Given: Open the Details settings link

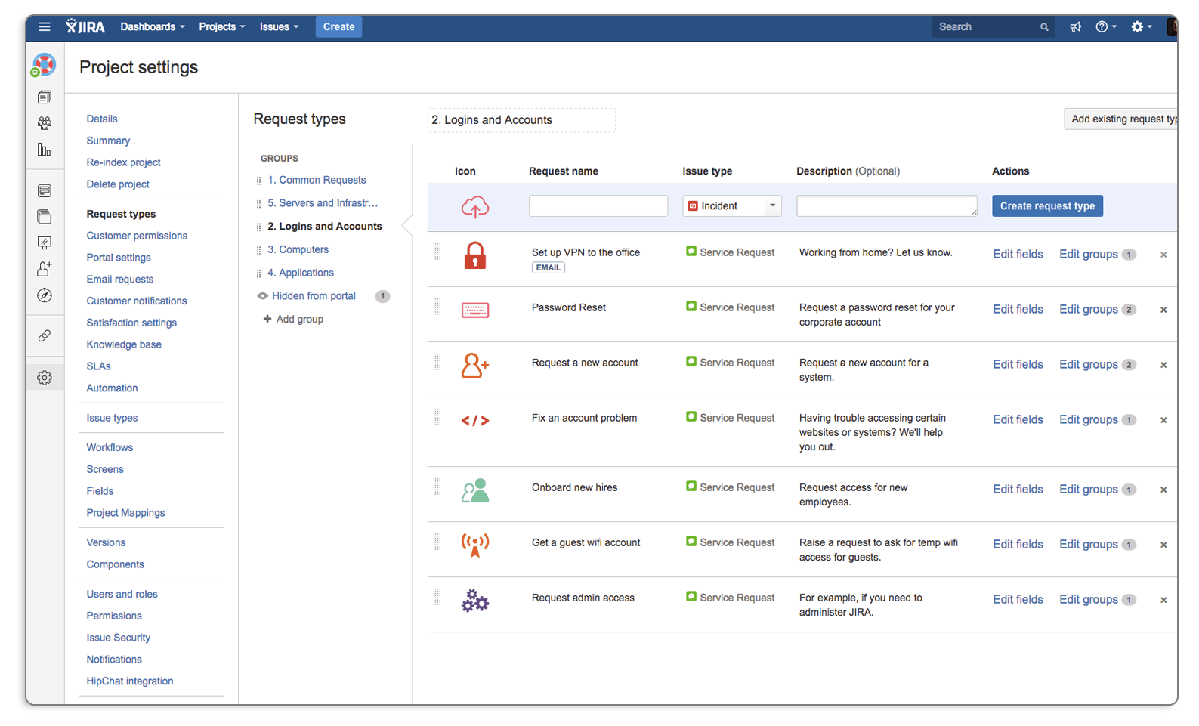Looking at the screenshot, I should click(x=102, y=119).
